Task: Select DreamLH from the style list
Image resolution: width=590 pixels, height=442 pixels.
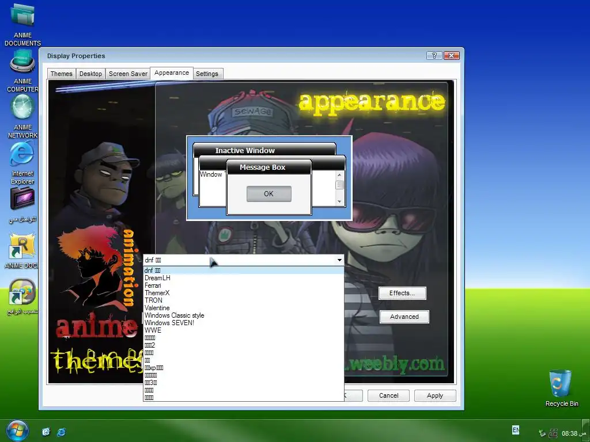Action: [x=244, y=278]
